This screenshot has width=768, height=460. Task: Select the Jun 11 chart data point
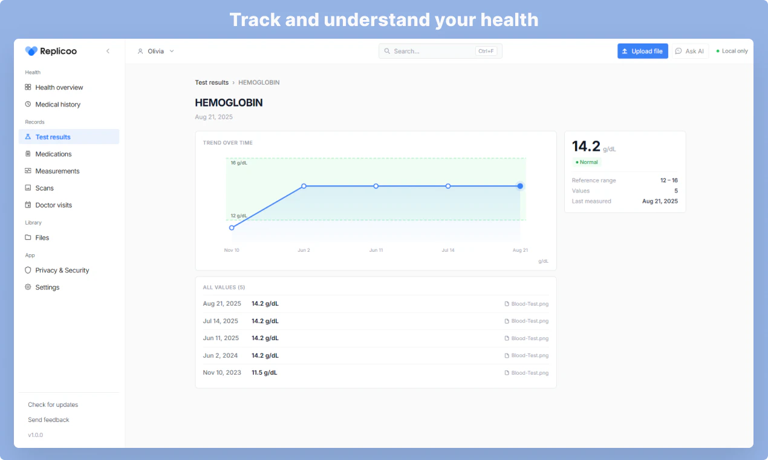tap(376, 186)
